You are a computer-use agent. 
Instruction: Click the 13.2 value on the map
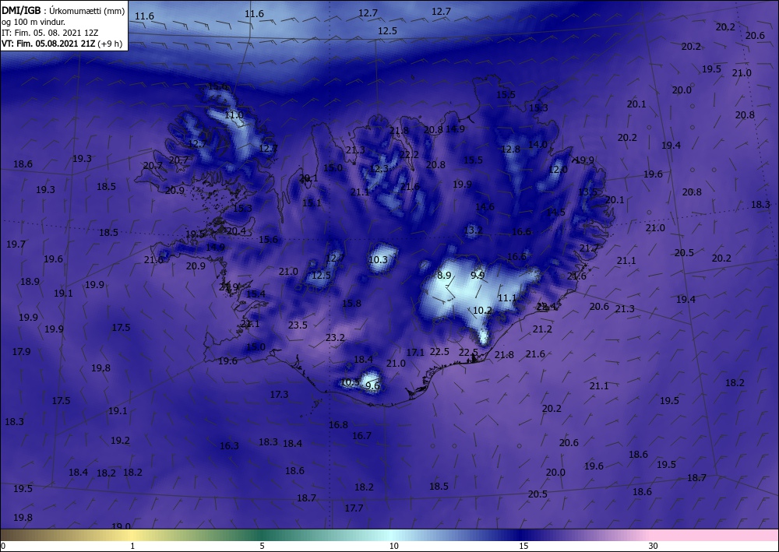click(473, 230)
